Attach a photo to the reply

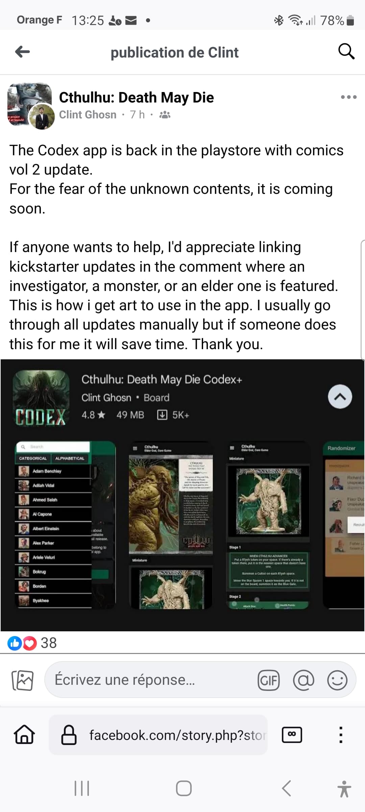[x=23, y=680]
